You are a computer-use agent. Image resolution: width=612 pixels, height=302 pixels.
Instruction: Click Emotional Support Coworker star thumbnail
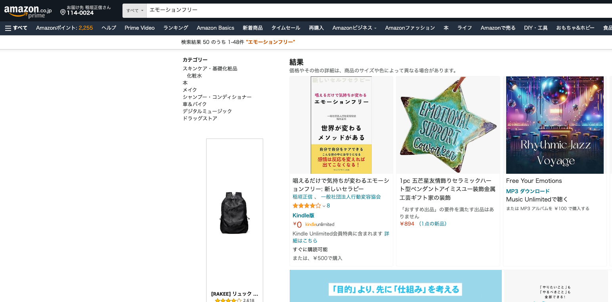click(448, 125)
